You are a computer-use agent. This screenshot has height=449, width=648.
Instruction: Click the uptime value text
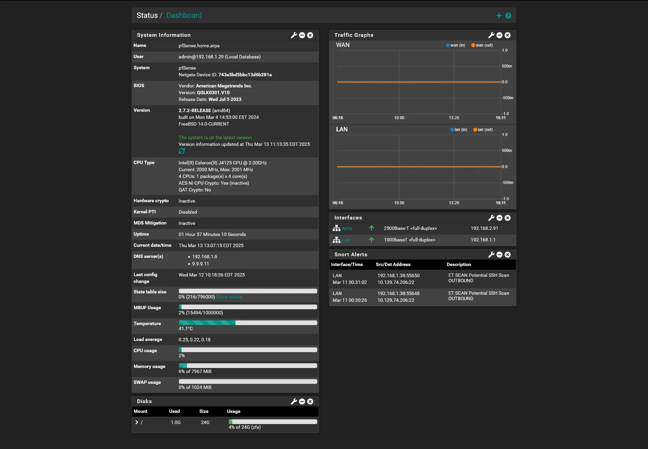(212, 235)
